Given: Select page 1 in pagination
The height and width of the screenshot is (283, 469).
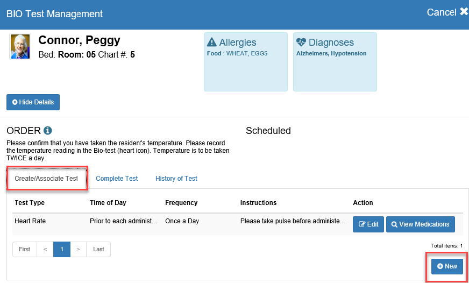Looking at the screenshot, I should (x=62, y=250).
